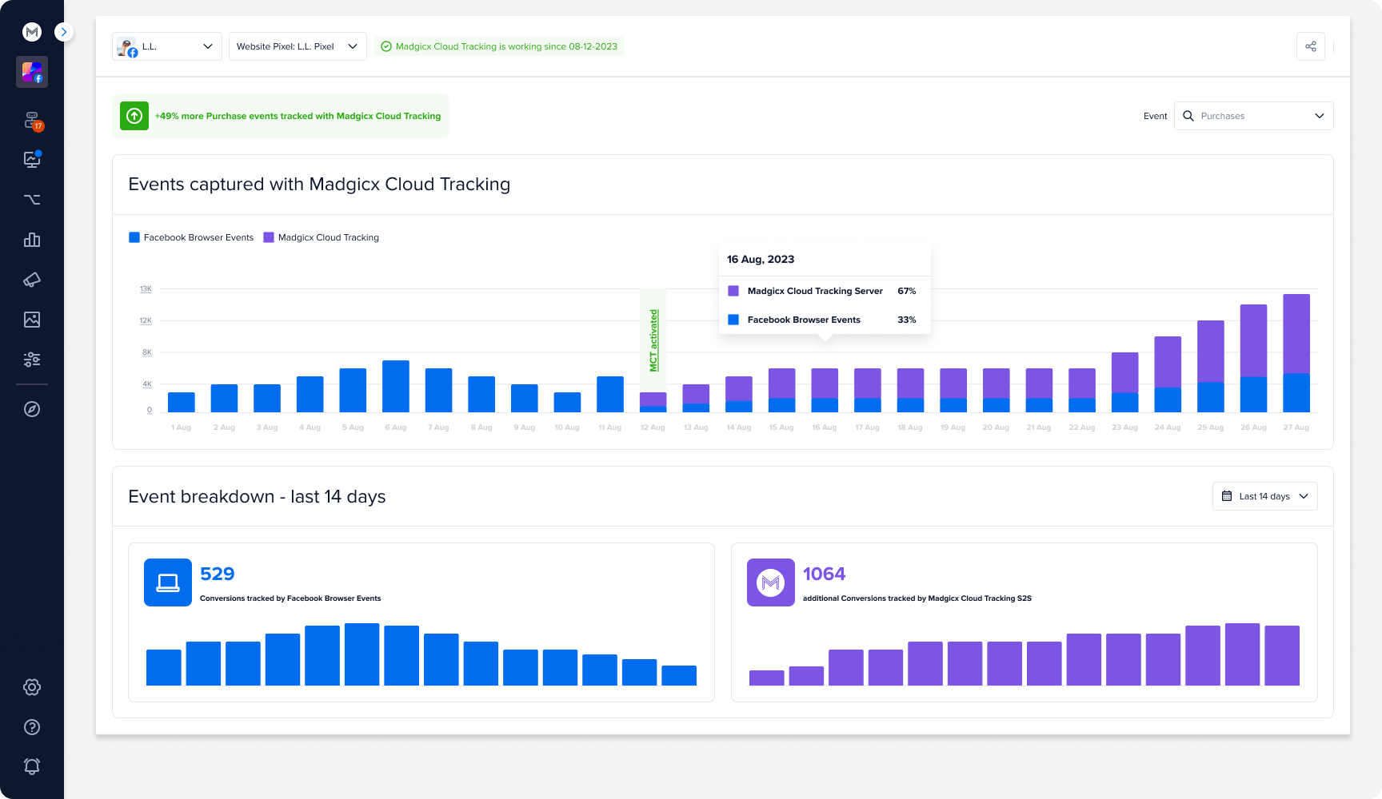Viewport: 1382px width, 799px height.
Task: Open the L.L. account dropdown
Action: [166, 46]
